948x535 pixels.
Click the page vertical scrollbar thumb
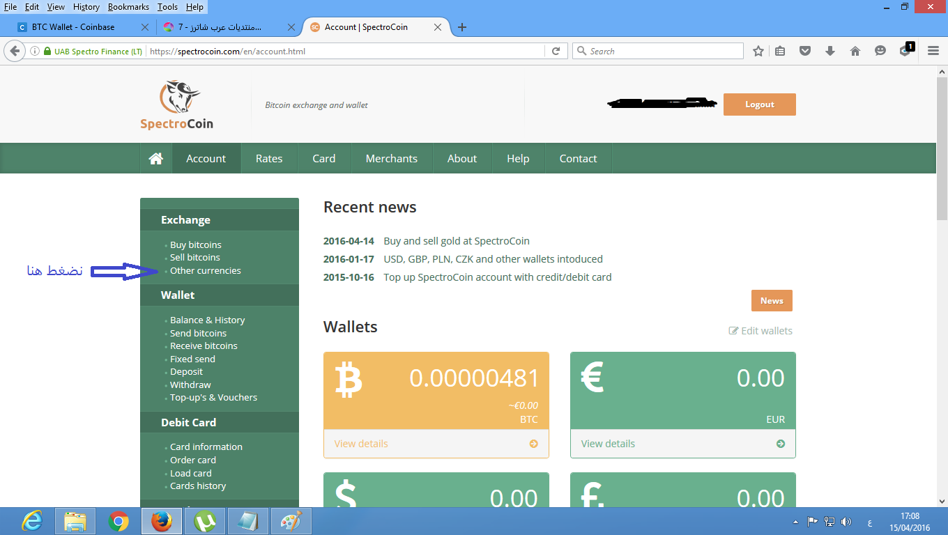click(x=942, y=149)
